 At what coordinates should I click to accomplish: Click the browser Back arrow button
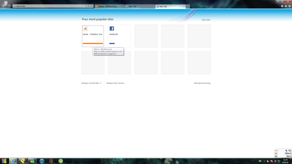click(x=4, y=5)
